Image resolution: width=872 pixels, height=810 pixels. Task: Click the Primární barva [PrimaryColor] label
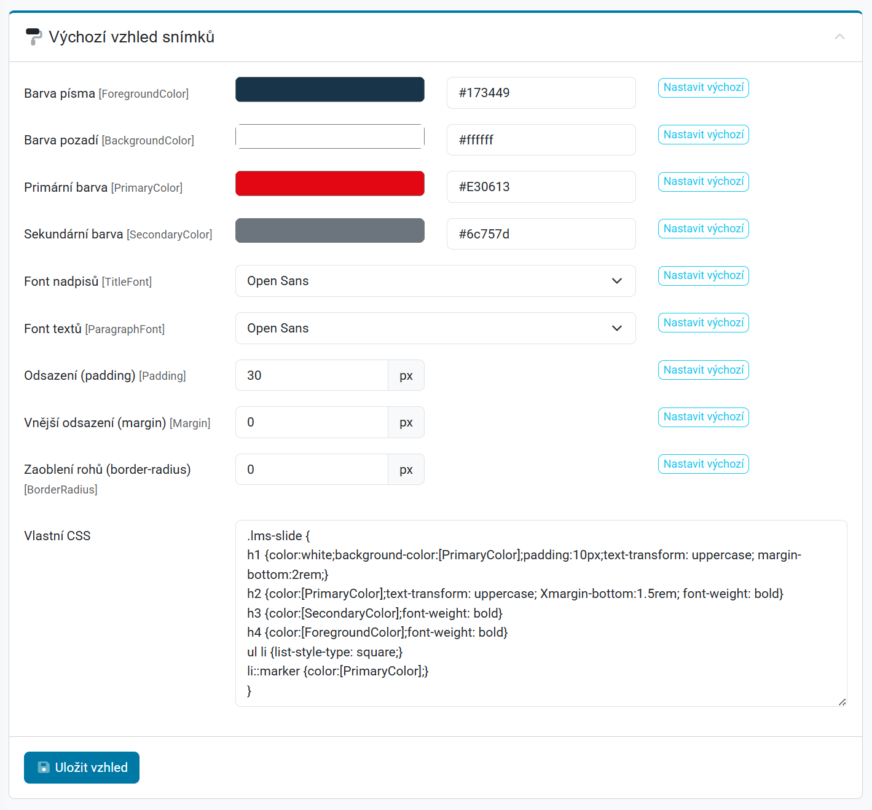point(103,187)
